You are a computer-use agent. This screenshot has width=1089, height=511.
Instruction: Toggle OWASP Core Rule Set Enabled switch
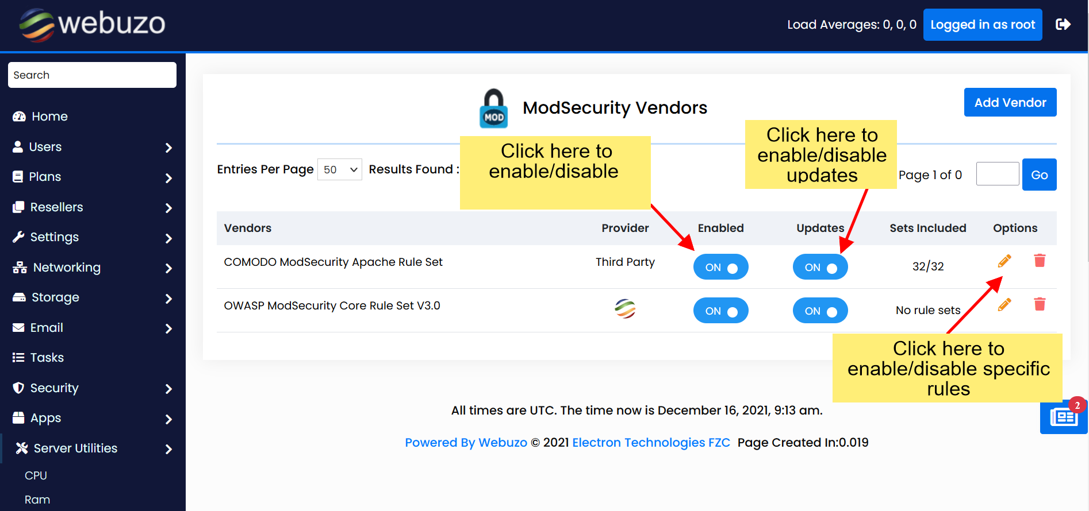(720, 311)
